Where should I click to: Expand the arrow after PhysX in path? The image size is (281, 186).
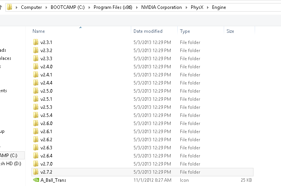[x=208, y=7]
